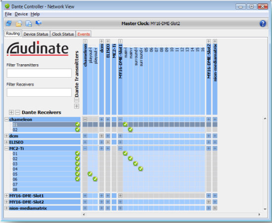272x223 pixels.
Task: Expand the ELISEO transmitter column header
Action: point(108,41)
